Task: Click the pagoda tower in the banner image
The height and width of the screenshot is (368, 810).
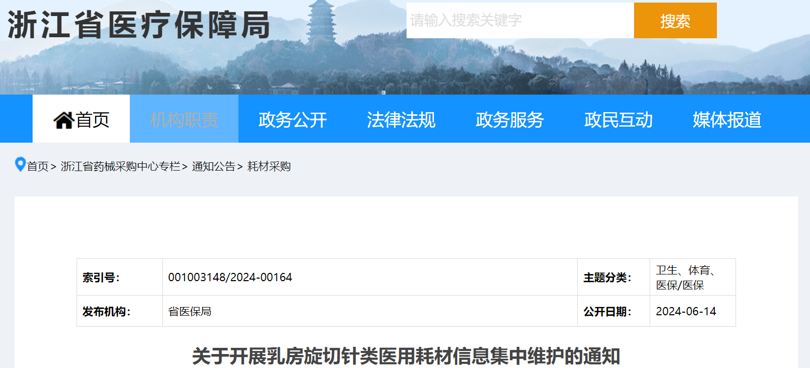Action: click(x=322, y=23)
